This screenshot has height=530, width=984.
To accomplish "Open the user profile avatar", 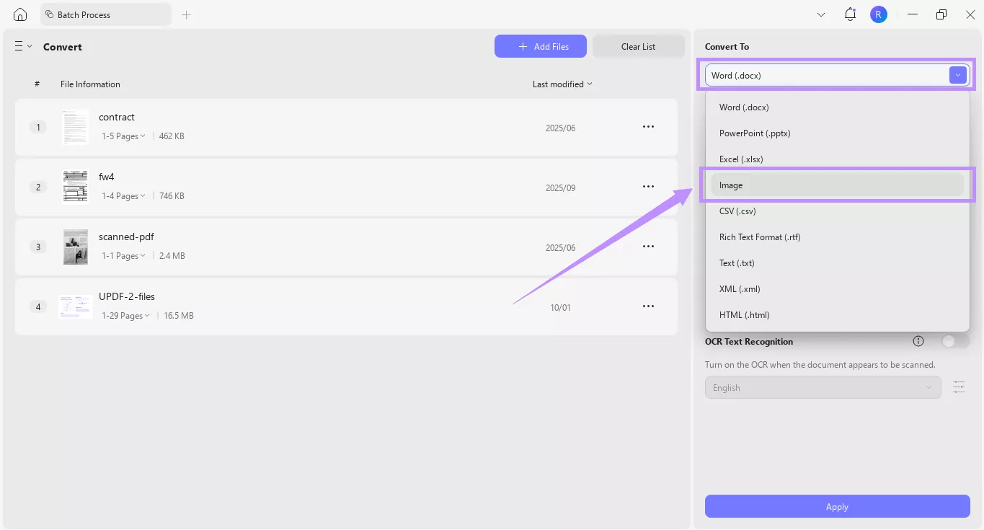I will (878, 14).
